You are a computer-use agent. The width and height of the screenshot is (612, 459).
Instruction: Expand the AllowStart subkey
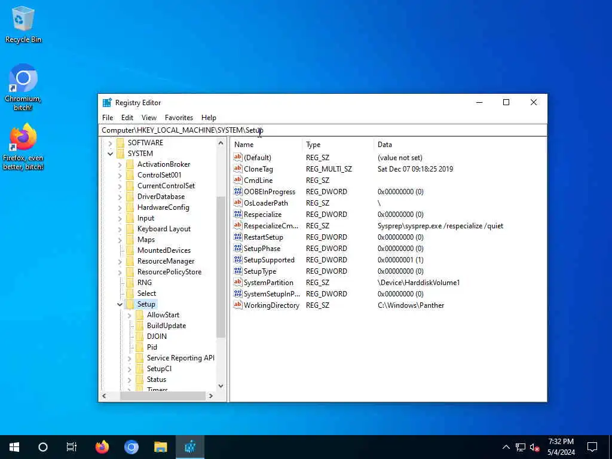(x=130, y=316)
